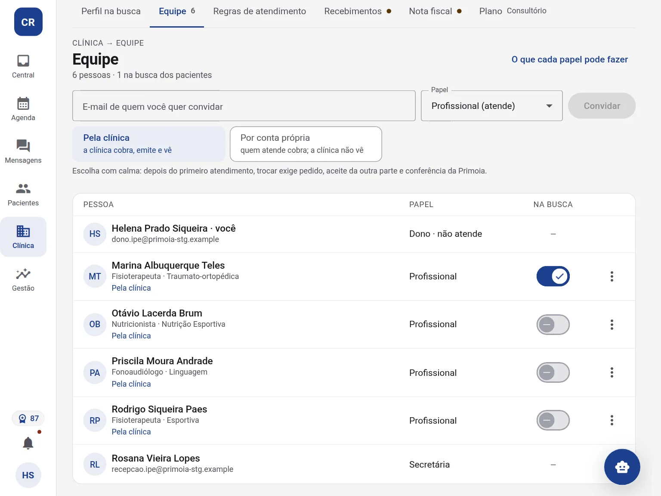Viewport: 661px width, 496px height.
Task: Open options menu for Rodrigo Siqueira Paes
Action: (x=612, y=420)
